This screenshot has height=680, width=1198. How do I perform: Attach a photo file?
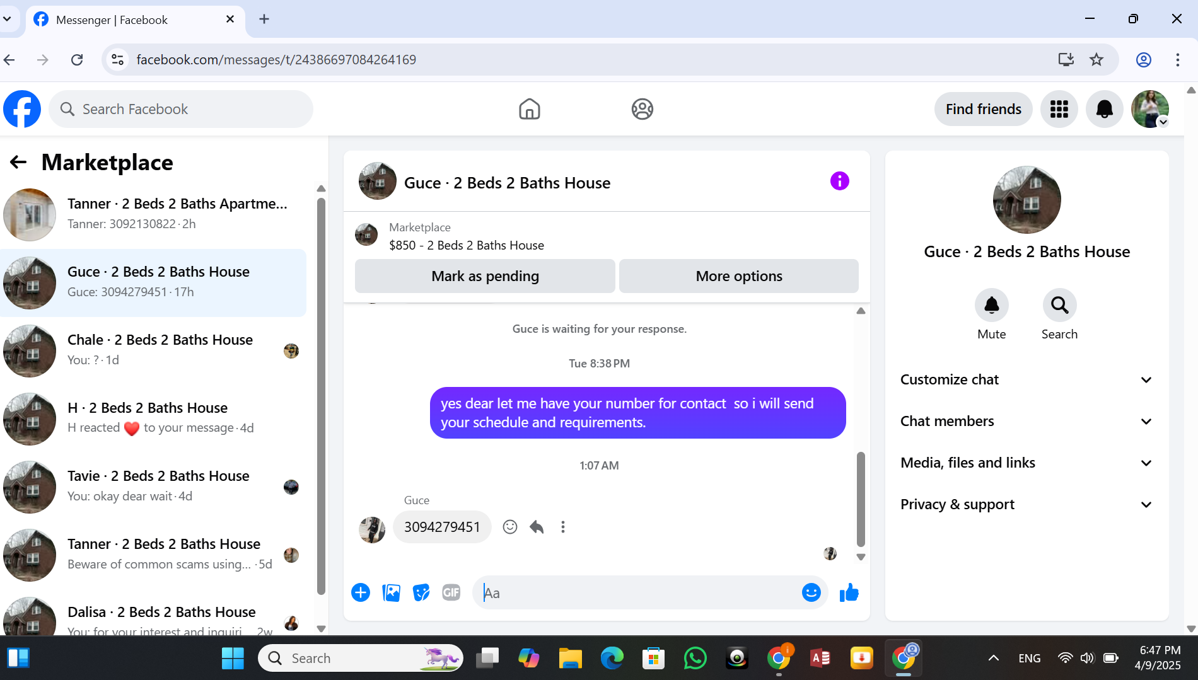(x=391, y=592)
